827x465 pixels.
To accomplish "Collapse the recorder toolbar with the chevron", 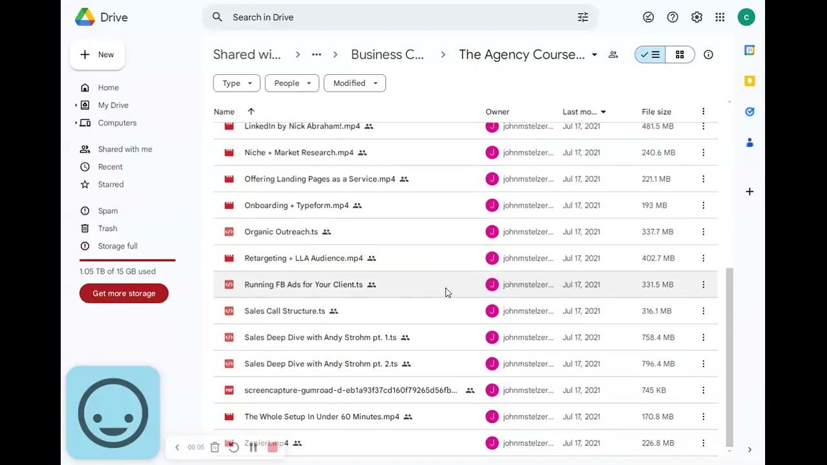I will [x=177, y=447].
